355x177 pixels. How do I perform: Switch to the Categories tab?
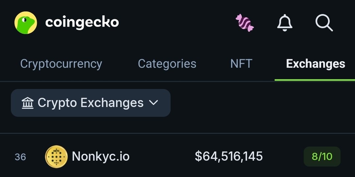[x=167, y=64]
